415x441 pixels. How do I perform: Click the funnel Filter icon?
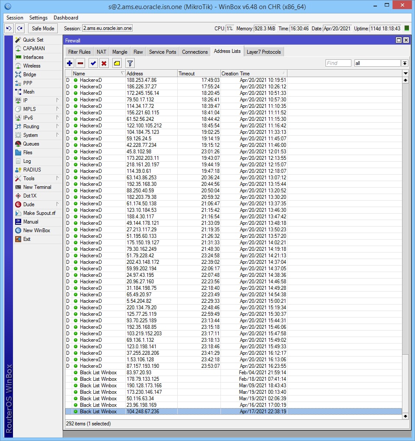(130, 63)
